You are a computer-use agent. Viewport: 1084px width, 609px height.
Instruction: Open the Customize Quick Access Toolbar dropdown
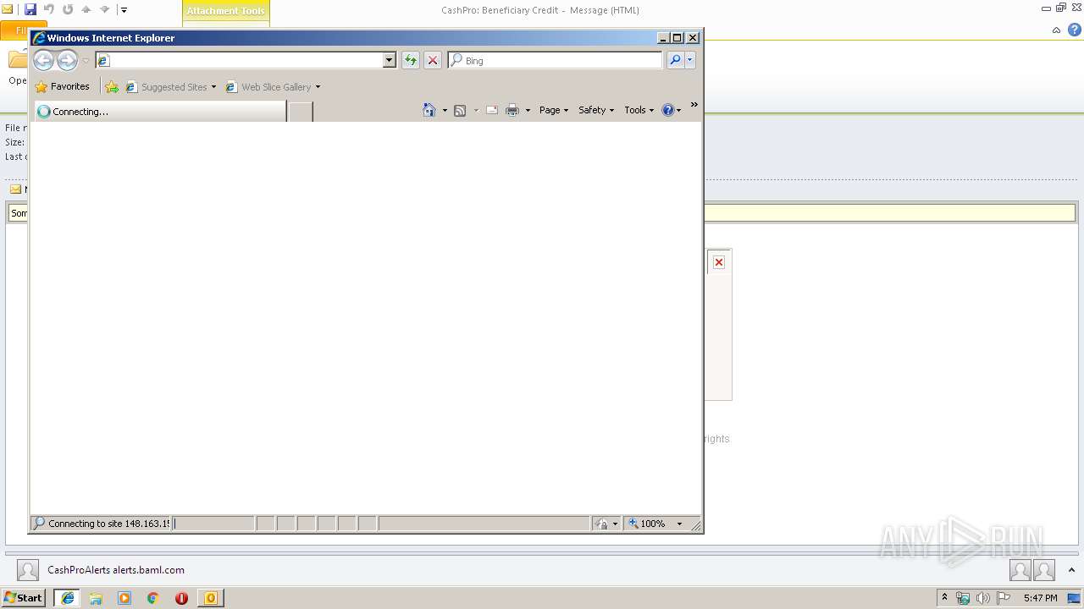(x=124, y=10)
